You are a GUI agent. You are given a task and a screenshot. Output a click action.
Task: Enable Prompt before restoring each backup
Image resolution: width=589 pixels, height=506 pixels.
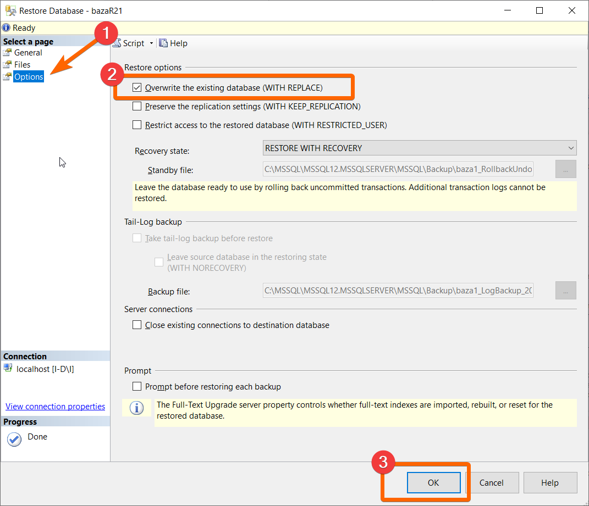pos(137,386)
